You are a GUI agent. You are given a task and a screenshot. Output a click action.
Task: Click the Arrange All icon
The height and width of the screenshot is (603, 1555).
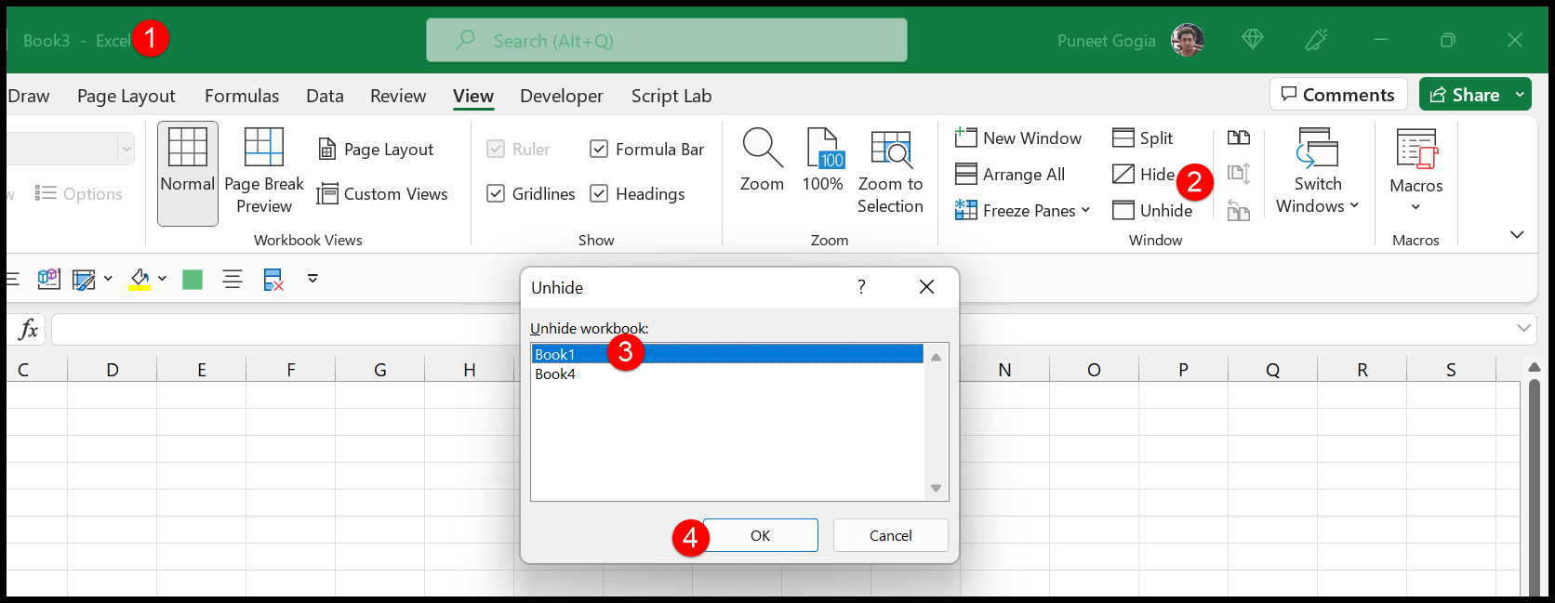click(x=966, y=175)
